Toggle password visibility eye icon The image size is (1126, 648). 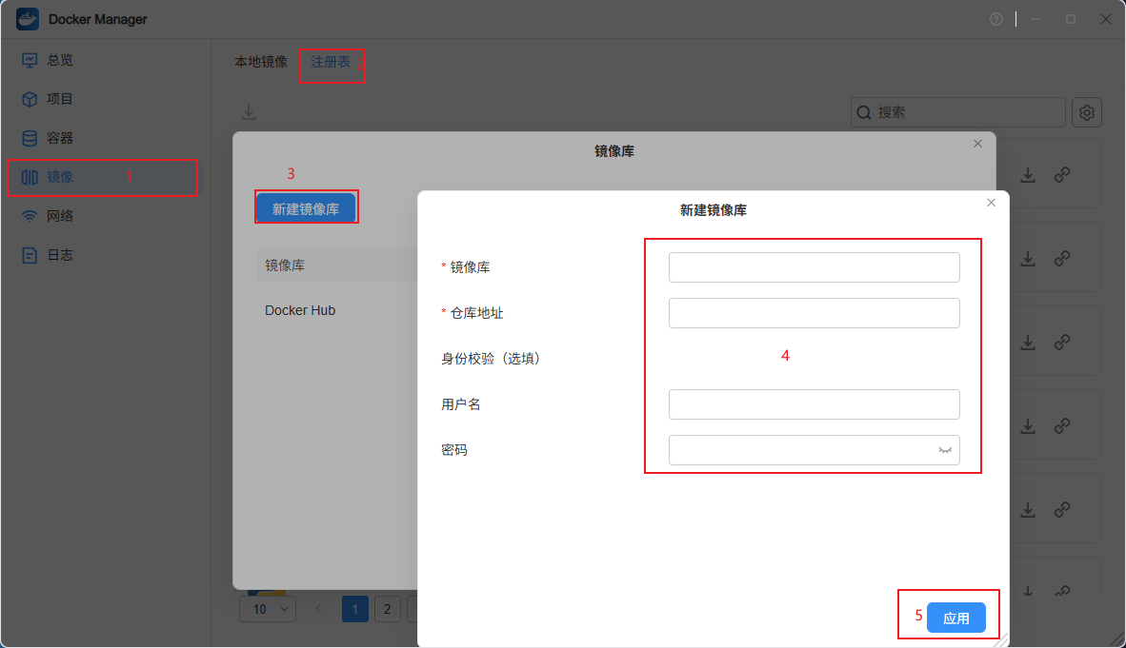click(x=945, y=451)
